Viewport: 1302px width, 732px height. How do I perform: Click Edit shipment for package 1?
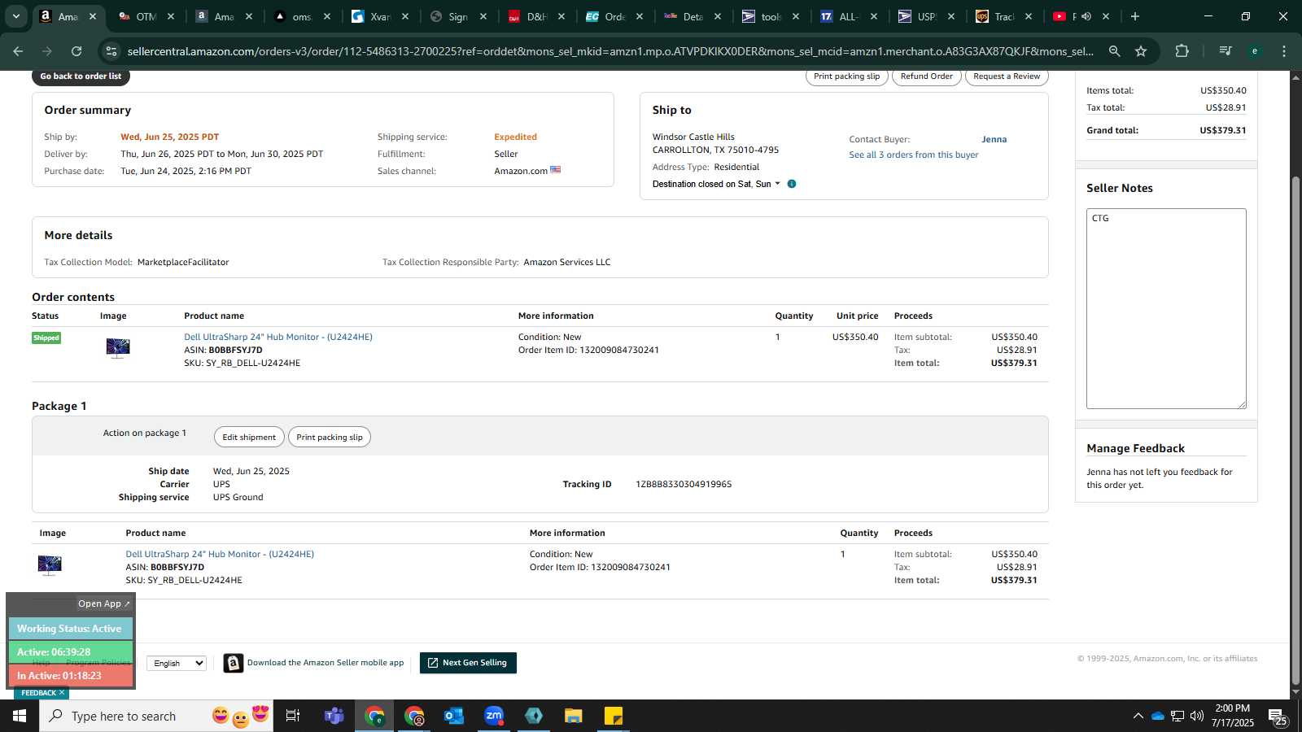tap(249, 437)
